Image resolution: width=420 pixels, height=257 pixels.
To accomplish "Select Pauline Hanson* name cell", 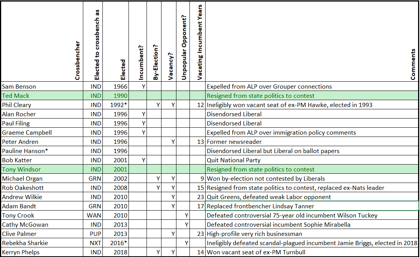I will [42, 151].
